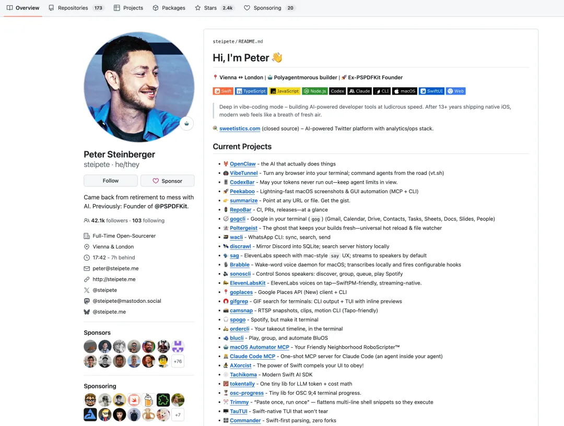The image size is (564, 426).
Task: Click the macOS badge
Action: pyautogui.click(x=404, y=91)
